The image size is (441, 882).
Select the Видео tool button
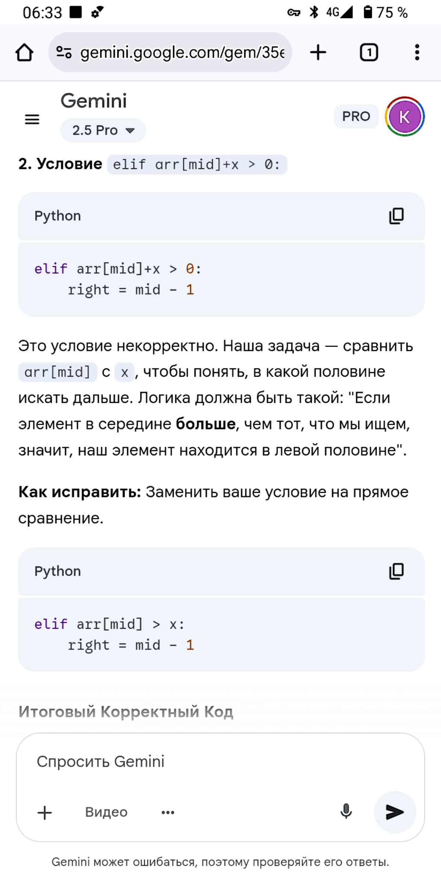106,812
